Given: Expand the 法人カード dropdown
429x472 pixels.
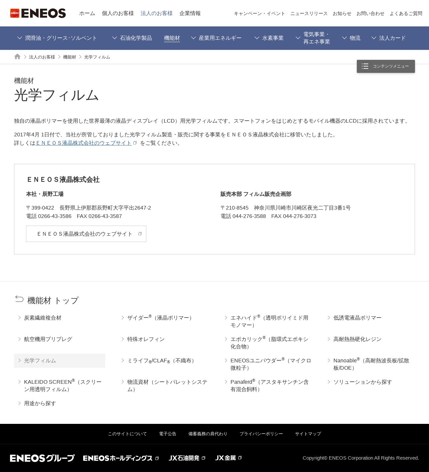Looking at the screenshot, I should point(389,38).
